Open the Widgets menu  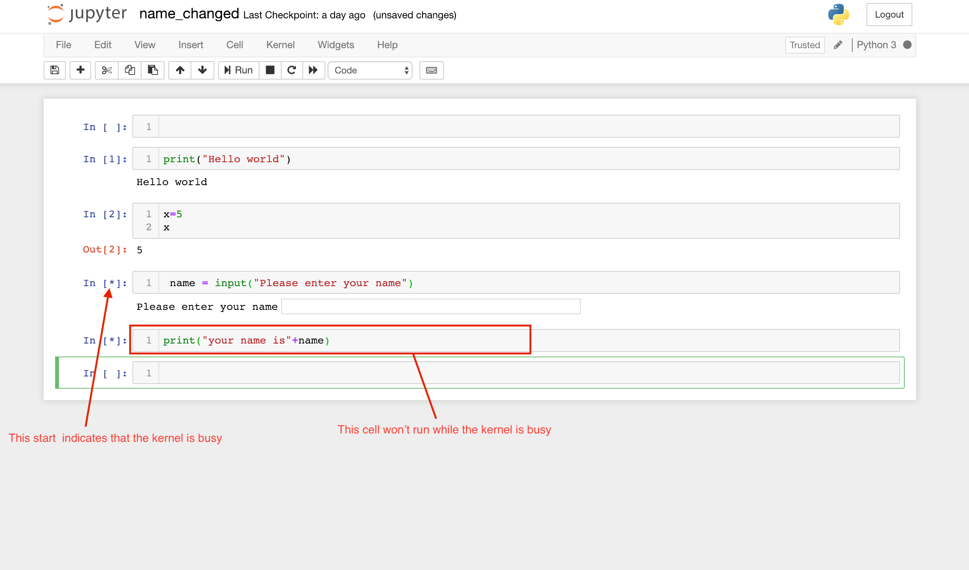pyautogui.click(x=336, y=45)
